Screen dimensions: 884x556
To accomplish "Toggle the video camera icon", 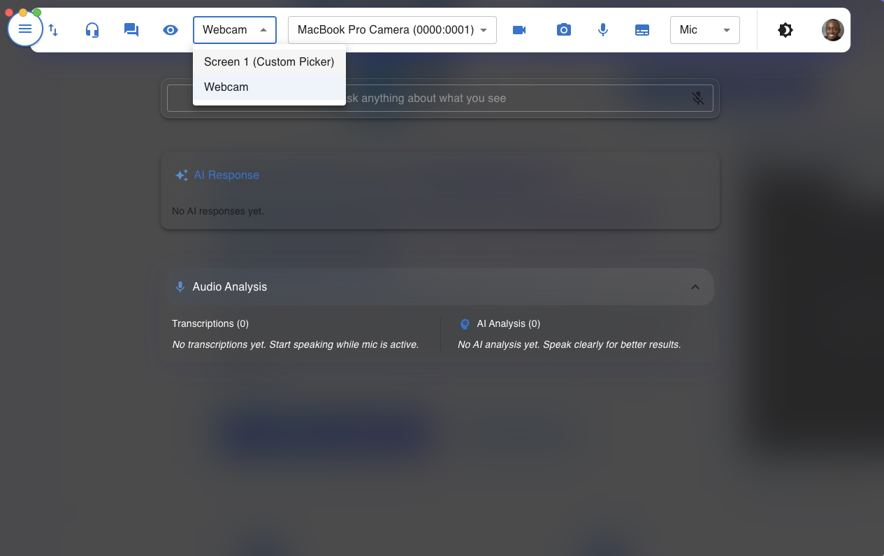I will click(519, 30).
